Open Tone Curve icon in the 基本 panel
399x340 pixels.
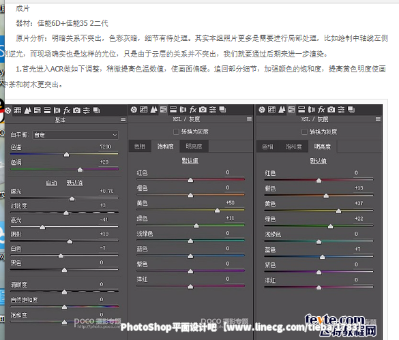(18, 110)
